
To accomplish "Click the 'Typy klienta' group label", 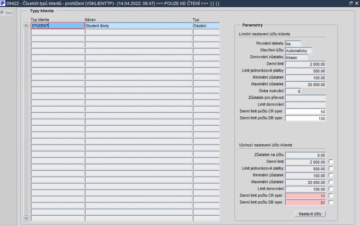I will (x=42, y=11).
